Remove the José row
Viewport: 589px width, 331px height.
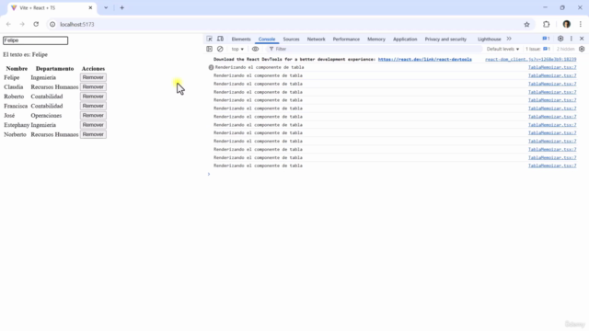[93, 115]
